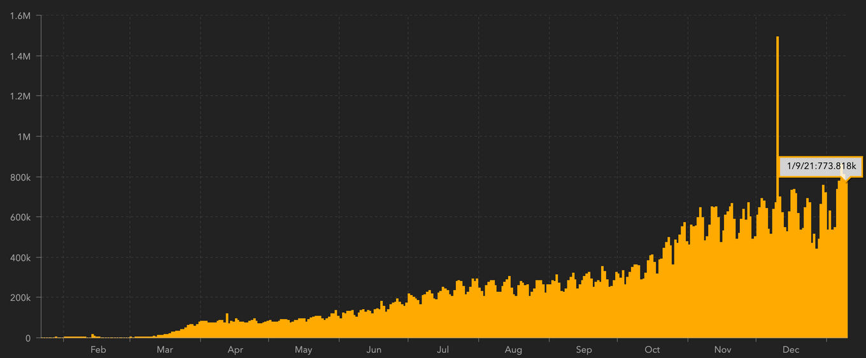Click the 1/9/21:773.818k tooltip
The height and width of the screenshot is (358, 866).
(x=821, y=166)
